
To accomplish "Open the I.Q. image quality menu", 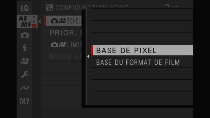I will 25,8.
